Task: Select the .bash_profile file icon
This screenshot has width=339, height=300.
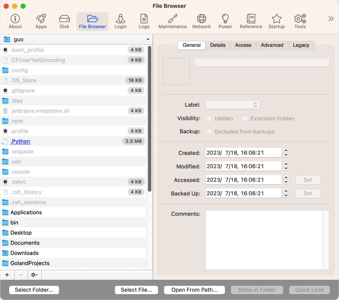Action: (x=5, y=50)
